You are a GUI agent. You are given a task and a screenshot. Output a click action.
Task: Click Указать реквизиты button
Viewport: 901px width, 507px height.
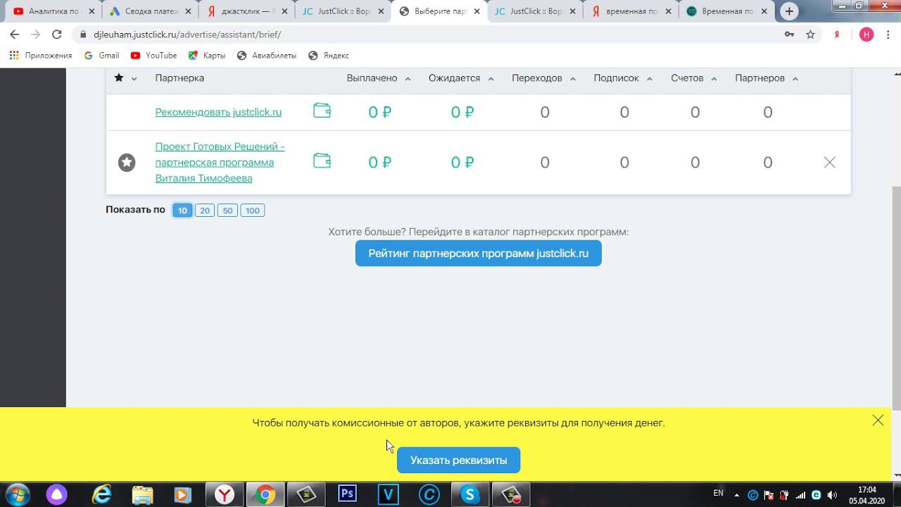[x=458, y=460]
